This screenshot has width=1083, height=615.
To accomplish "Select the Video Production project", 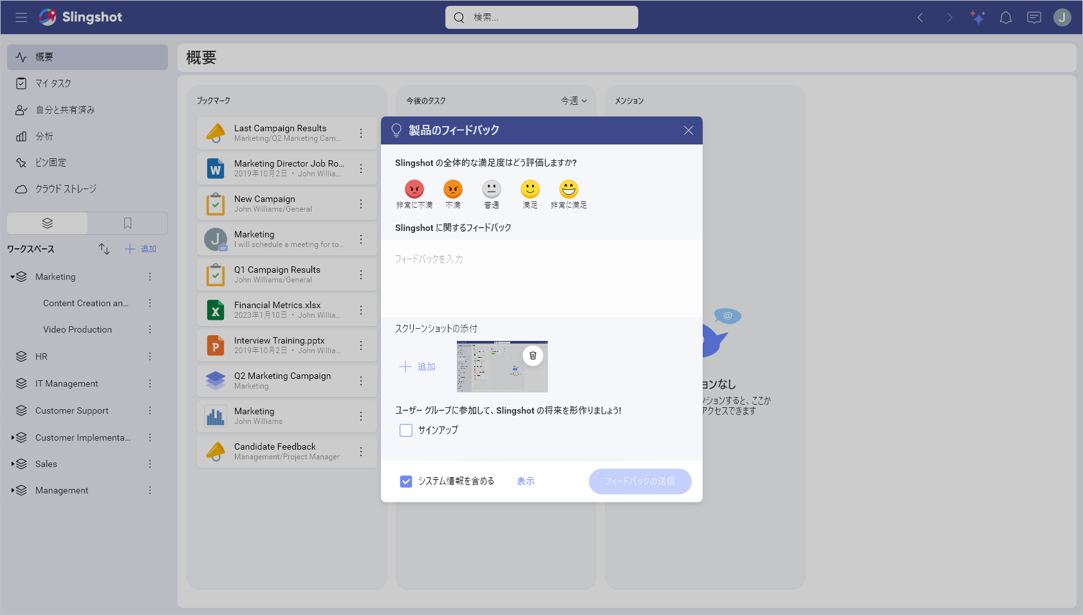I will pyautogui.click(x=77, y=329).
